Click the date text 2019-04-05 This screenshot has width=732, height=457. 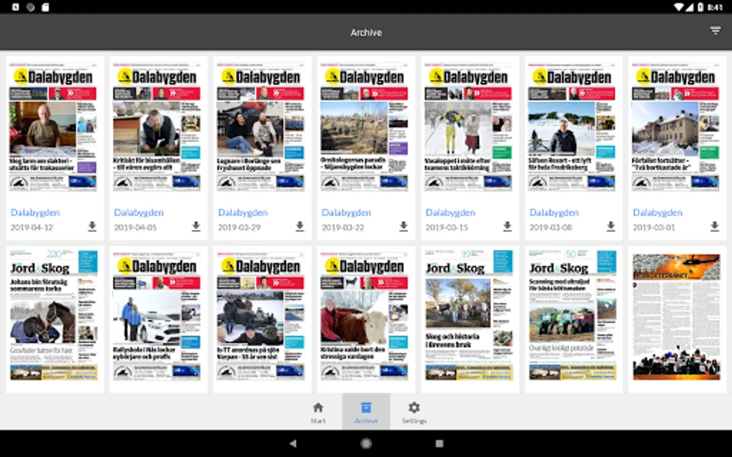pos(135,227)
